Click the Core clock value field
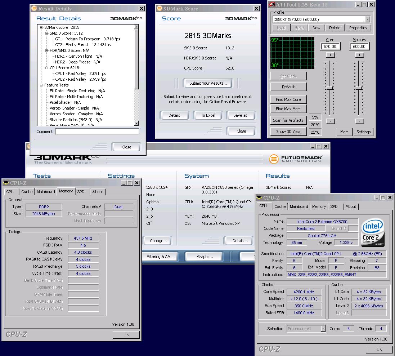The width and height of the screenshot is (395, 356). (330, 46)
